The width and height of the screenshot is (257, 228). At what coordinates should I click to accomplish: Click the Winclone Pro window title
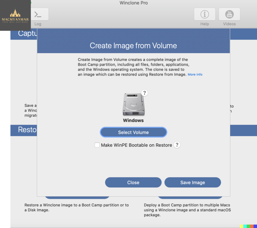134,3
